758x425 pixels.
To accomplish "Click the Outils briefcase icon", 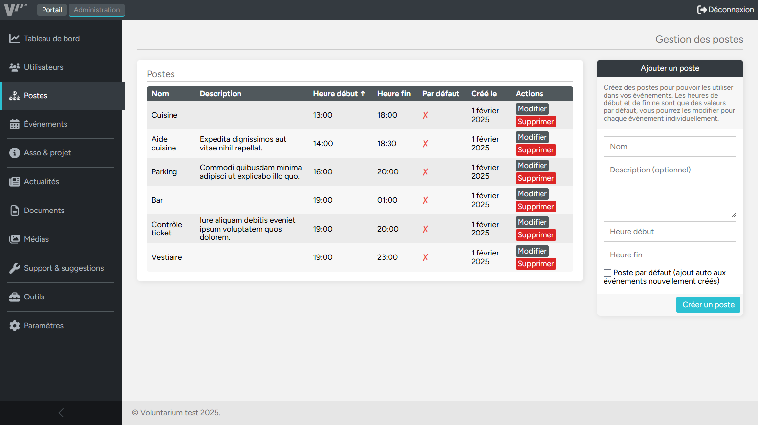I will pos(14,297).
